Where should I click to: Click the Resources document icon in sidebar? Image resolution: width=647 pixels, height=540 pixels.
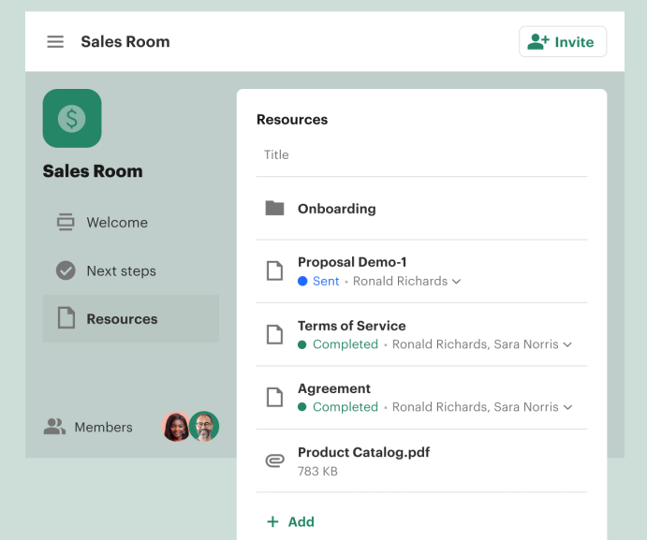[x=66, y=318]
